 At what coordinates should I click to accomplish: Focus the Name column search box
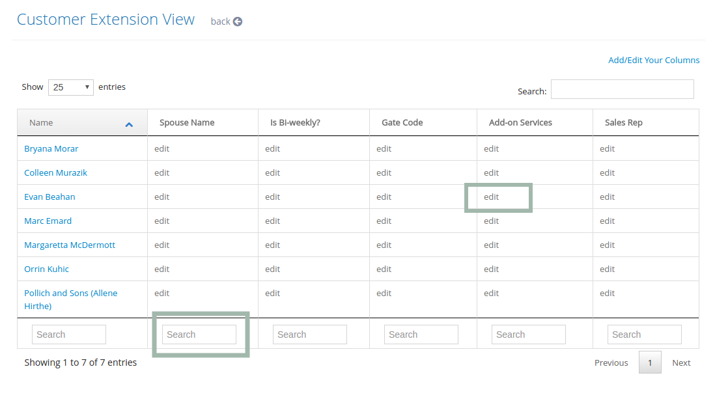tap(69, 335)
